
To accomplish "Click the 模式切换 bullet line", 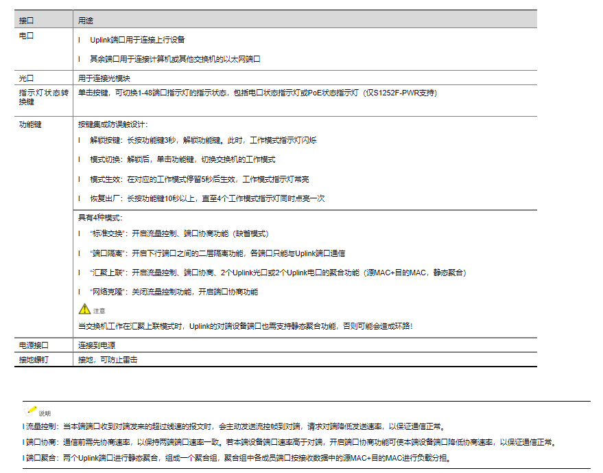I will click(x=182, y=160).
